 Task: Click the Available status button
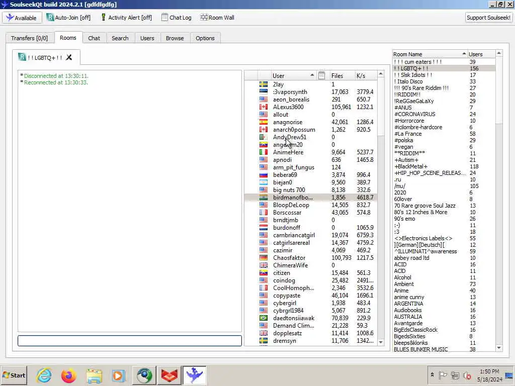(x=22, y=18)
